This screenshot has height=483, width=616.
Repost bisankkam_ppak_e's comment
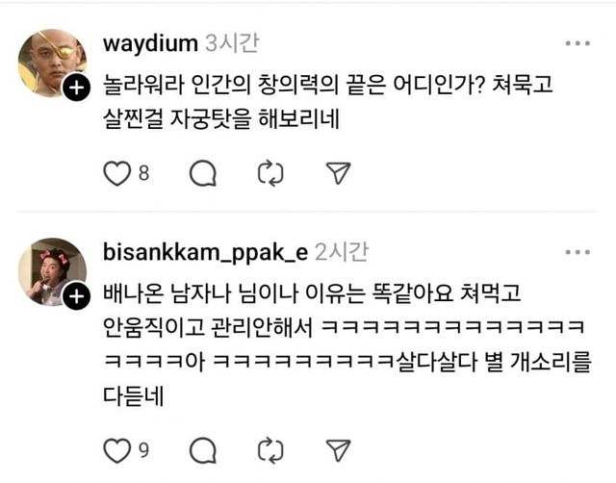(270, 450)
